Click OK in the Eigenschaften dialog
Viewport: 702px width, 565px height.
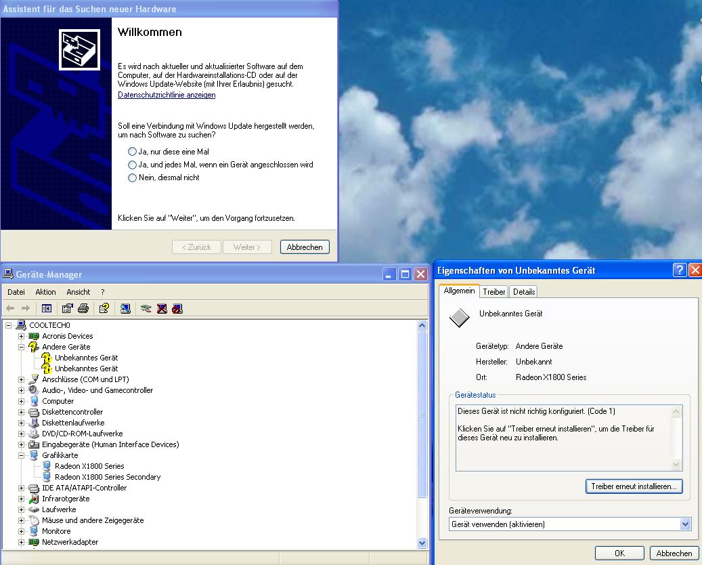(619, 553)
